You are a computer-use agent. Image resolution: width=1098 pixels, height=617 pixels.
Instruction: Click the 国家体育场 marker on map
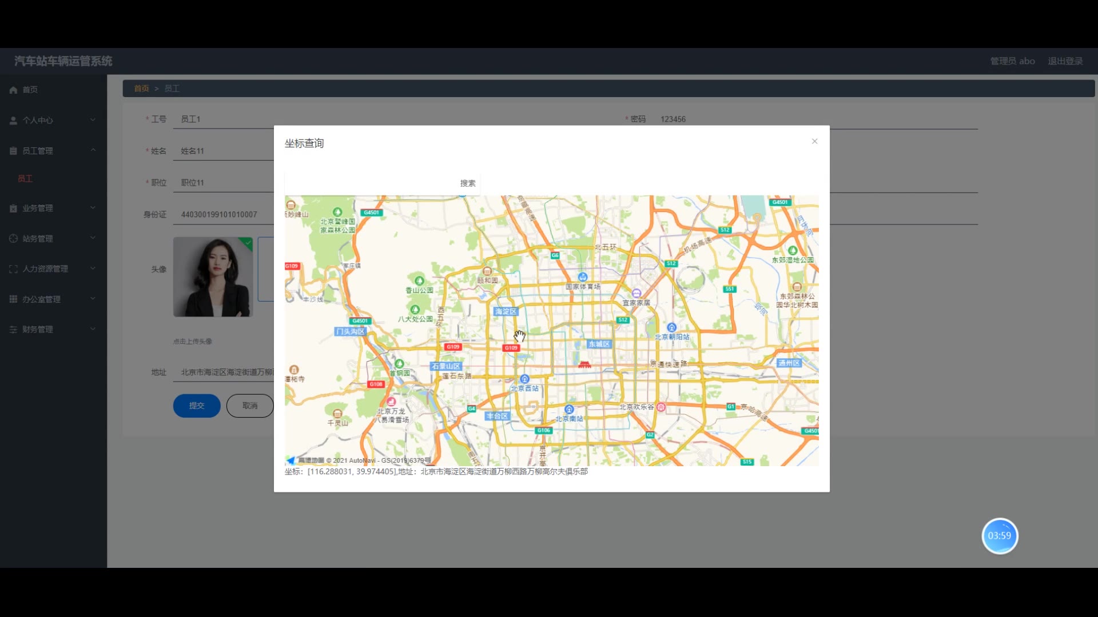pyautogui.click(x=583, y=278)
